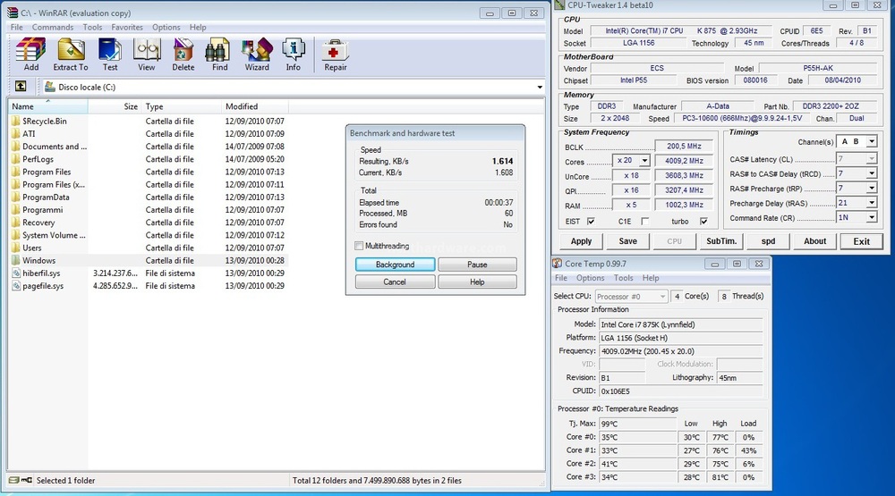Click the Recovery folder icon

(15, 223)
